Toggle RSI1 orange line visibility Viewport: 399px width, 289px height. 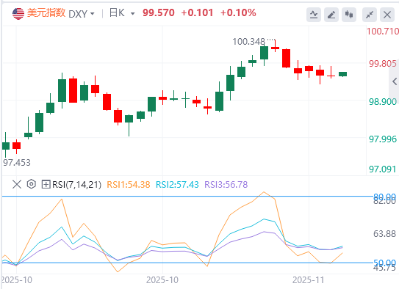point(129,185)
